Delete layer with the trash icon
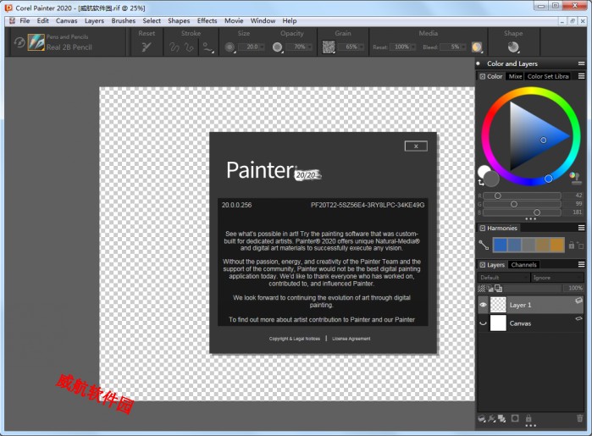592x436 pixels. tap(579, 418)
